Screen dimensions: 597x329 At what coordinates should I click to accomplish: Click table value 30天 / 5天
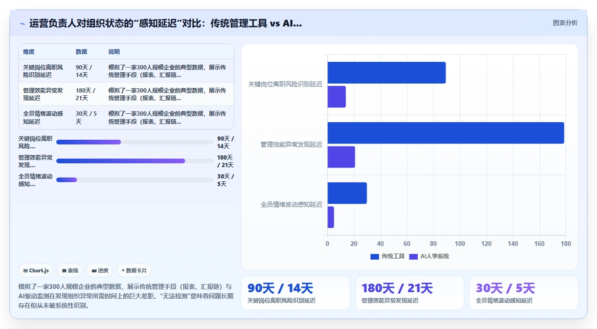(x=86, y=118)
